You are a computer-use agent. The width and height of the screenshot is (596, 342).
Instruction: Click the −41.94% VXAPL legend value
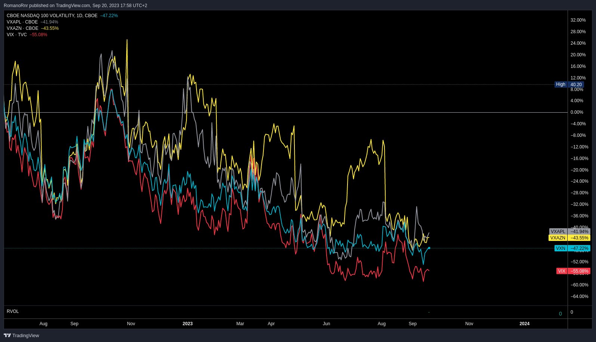pos(49,22)
